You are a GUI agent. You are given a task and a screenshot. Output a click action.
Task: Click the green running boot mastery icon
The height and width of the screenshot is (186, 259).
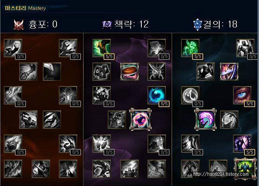[x=102, y=48]
